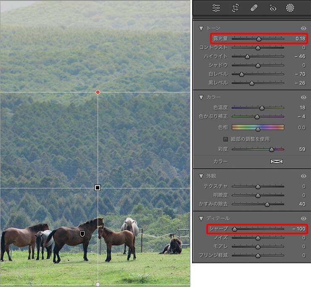Collapse the トーン section triangle
The height and width of the screenshot is (287, 311).
tap(201, 28)
